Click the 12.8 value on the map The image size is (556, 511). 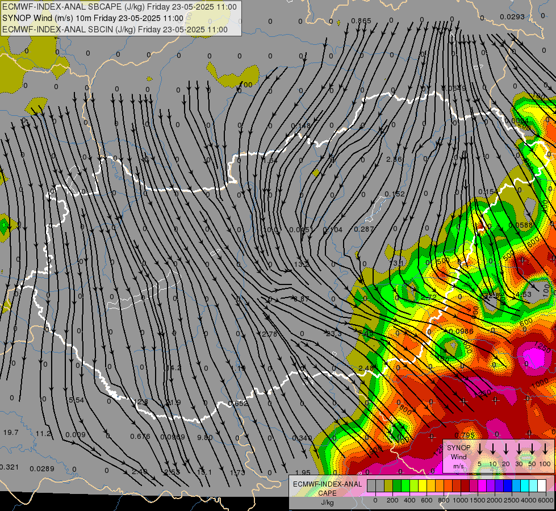pyautogui.click(x=141, y=402)
